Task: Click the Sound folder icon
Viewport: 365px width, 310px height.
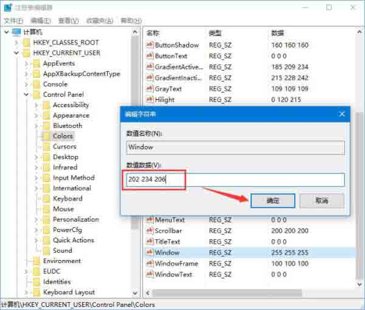Action: (46, 250)
